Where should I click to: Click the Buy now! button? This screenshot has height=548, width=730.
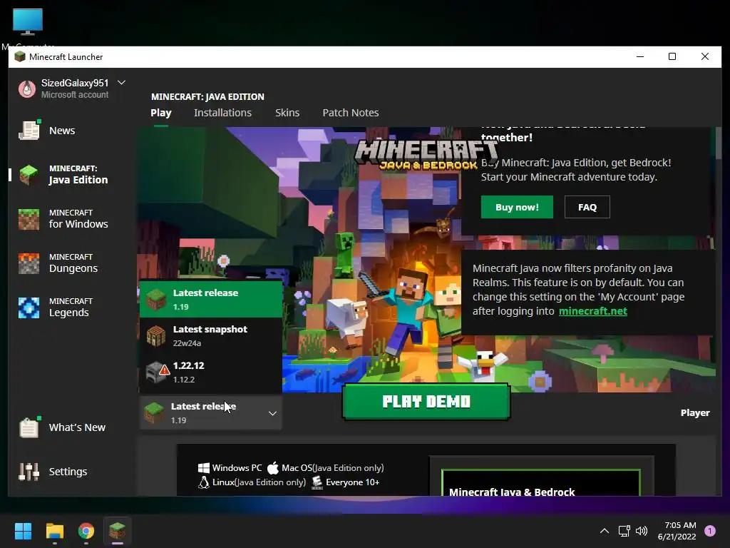[x=517, y=207]
